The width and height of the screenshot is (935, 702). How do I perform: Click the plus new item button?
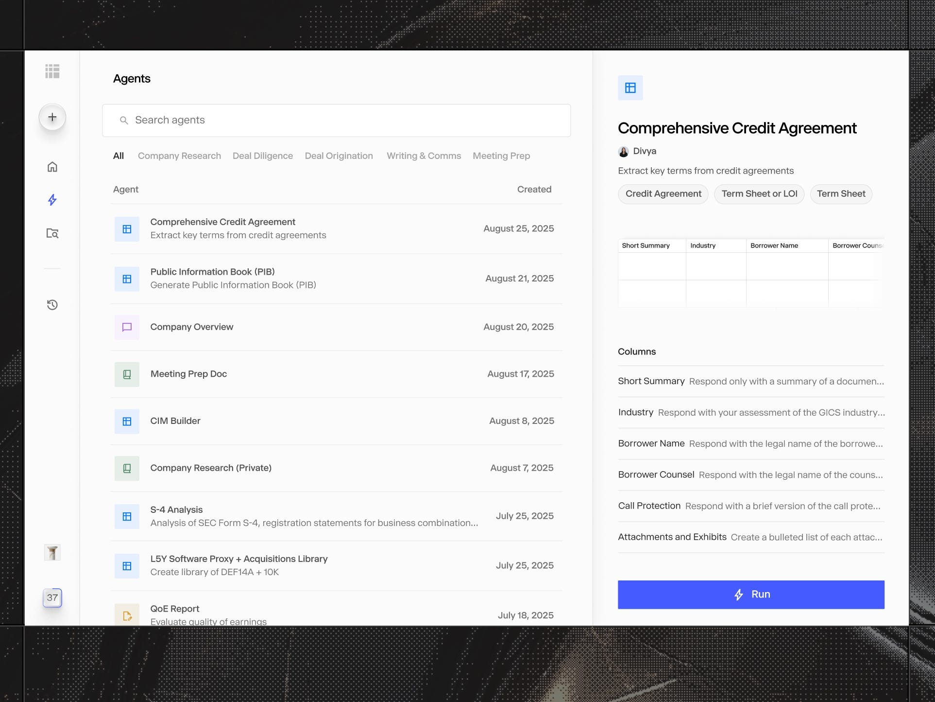tap(52, 117)
